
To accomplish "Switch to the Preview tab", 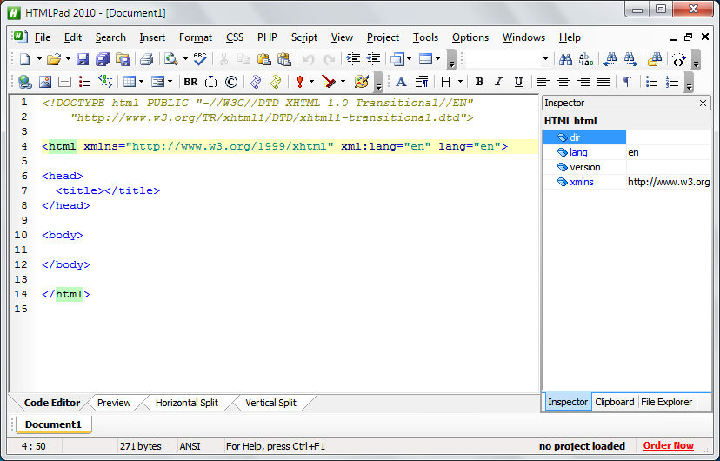I will pos(114,403).
